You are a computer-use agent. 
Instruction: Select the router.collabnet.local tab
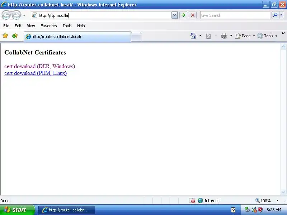click(77, 37)
